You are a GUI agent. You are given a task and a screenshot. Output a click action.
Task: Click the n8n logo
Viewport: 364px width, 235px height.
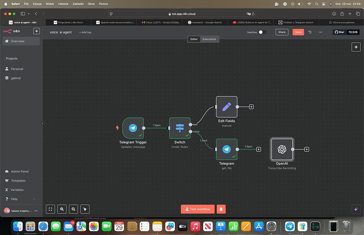(12, 31)
